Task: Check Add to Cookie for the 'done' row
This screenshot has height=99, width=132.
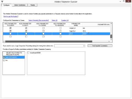Action: (43, 31)
